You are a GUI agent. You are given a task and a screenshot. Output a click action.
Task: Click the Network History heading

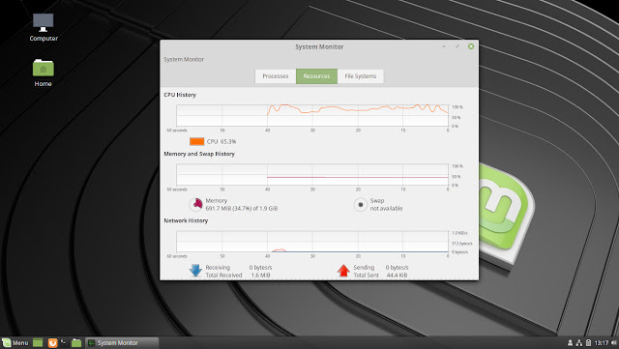click(x=186, y=220)
